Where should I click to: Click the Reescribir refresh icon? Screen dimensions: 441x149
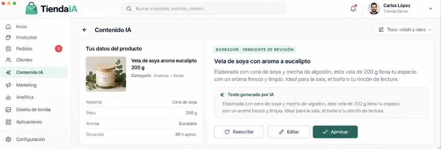pos(227,132)
